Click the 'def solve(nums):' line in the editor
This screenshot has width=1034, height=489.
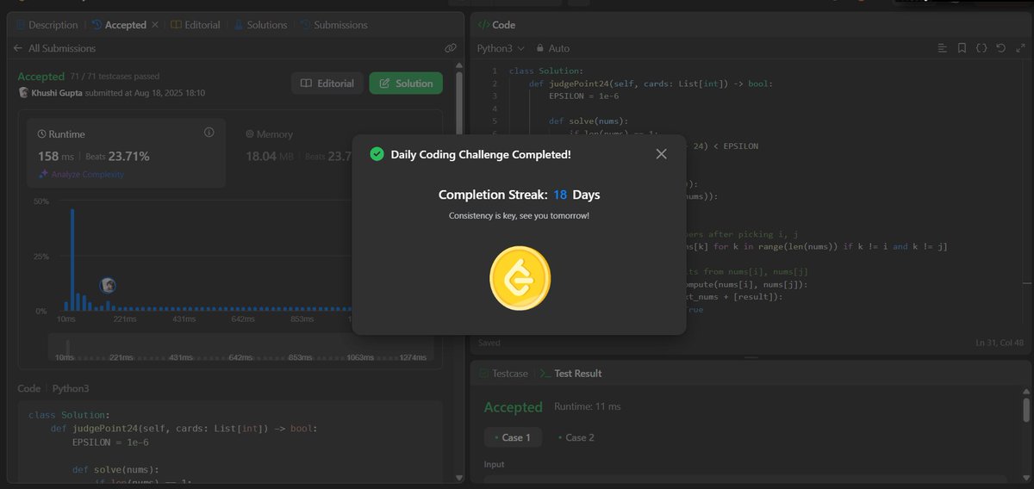589,121
